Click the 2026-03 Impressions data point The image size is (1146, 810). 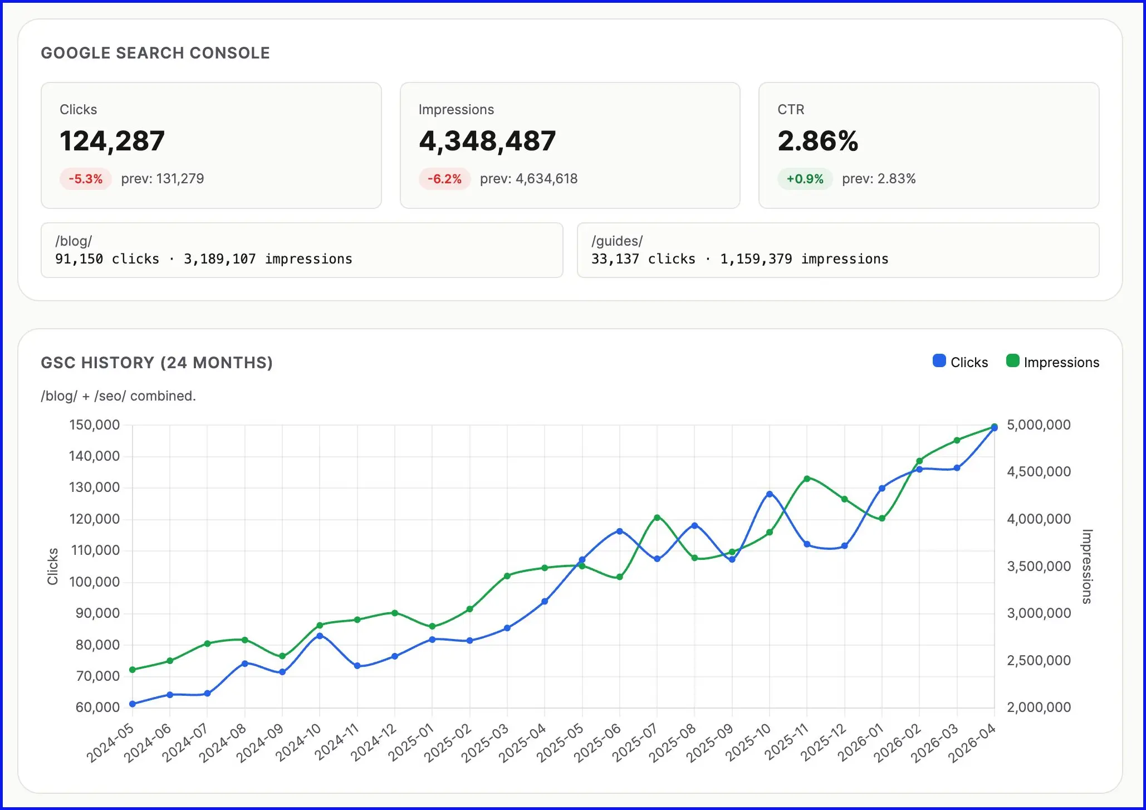(957, 440)
